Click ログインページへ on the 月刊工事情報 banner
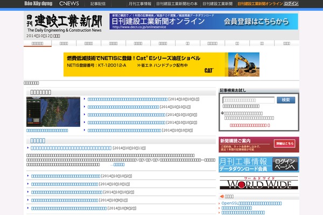Viewport: 323px width, 215px height. pos(285,164)
